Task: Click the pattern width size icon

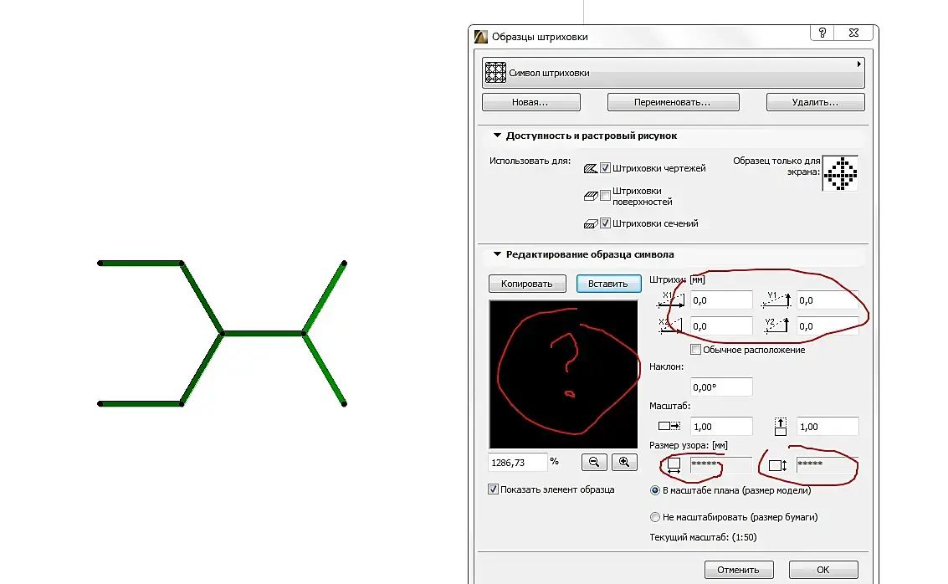Action: tap(674, 465)
